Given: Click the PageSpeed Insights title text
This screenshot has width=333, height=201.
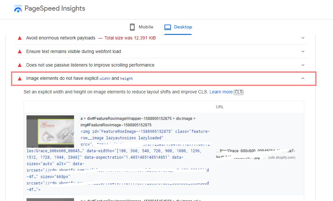Looking at the screenshot, I should (55, 9).
